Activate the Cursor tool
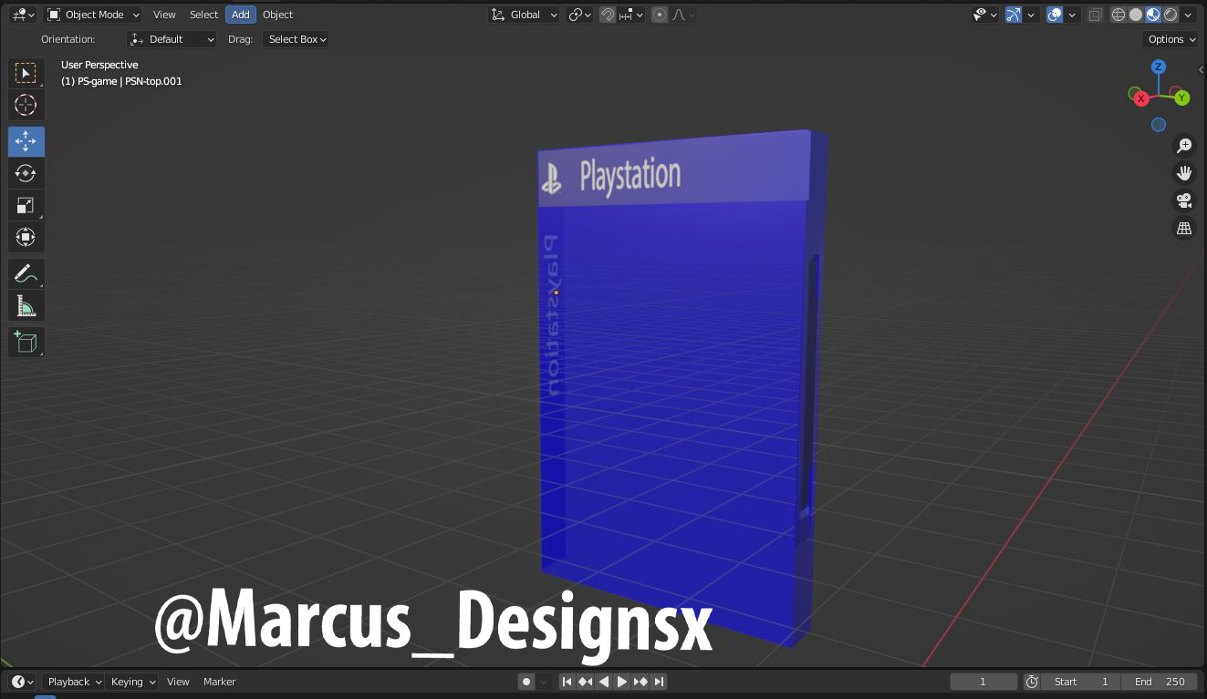This screenshot has height=699, width=1207. [x=26, y=105]
